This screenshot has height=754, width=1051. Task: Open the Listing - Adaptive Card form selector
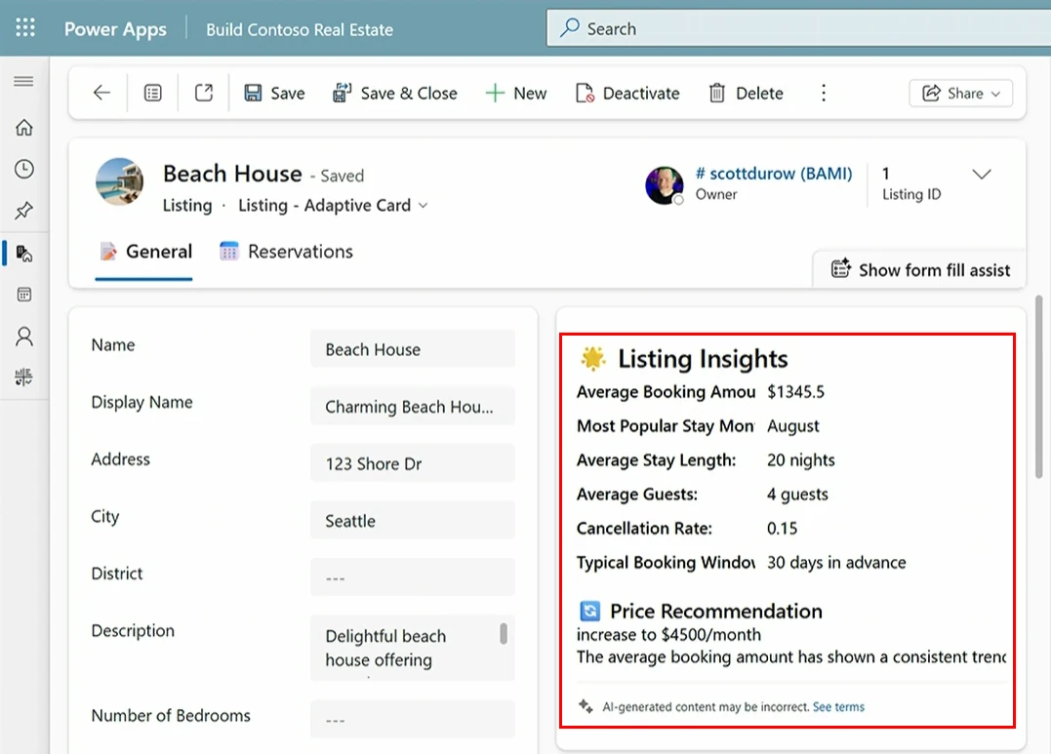[333, 206]
